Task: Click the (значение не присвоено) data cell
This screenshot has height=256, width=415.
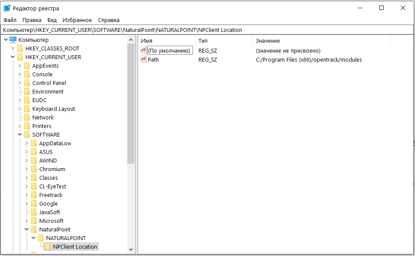Action: [x=288, y=50]
